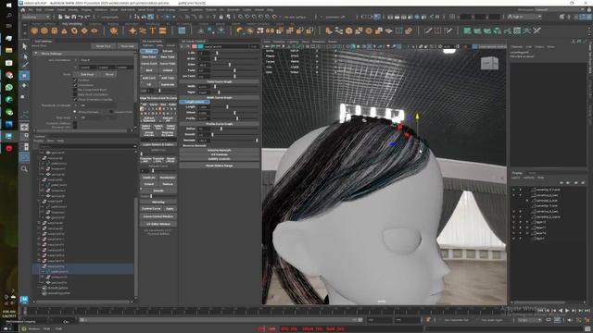
Task: Create a polygon torus from the shelf
Action: (74, 31)
